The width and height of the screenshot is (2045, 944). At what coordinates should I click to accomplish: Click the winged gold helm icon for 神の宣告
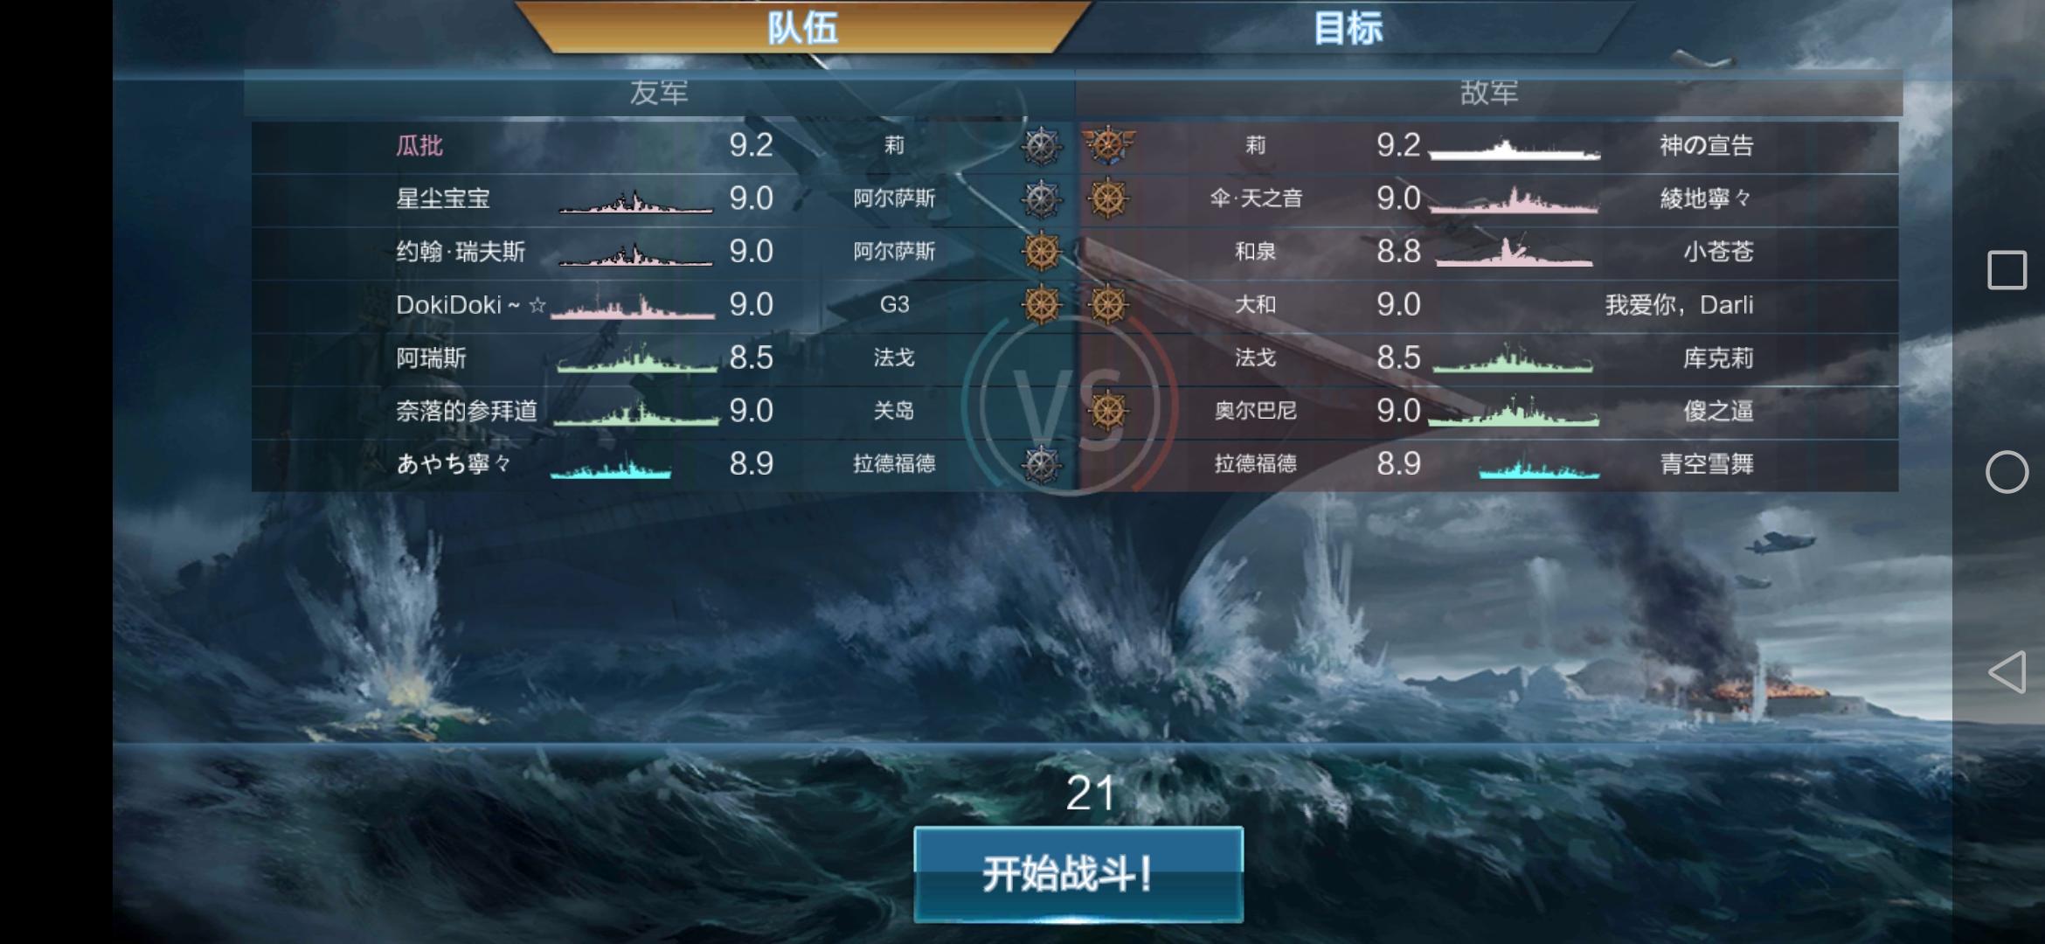1108,145
